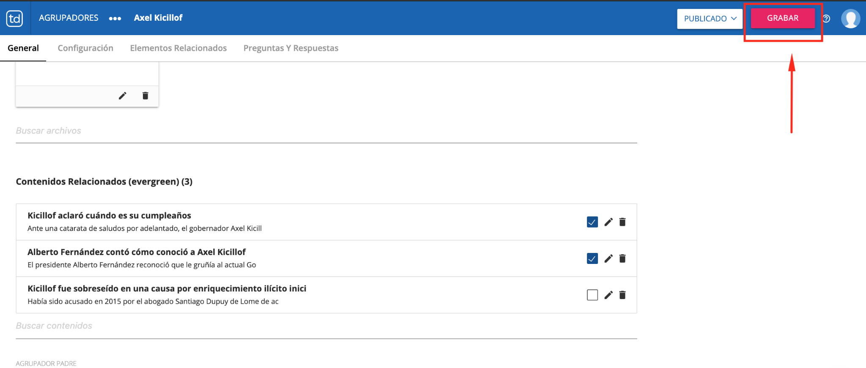Delete the Alberto Fernández content item
Viewport: 866px width, 368px height.
point(622,258)
